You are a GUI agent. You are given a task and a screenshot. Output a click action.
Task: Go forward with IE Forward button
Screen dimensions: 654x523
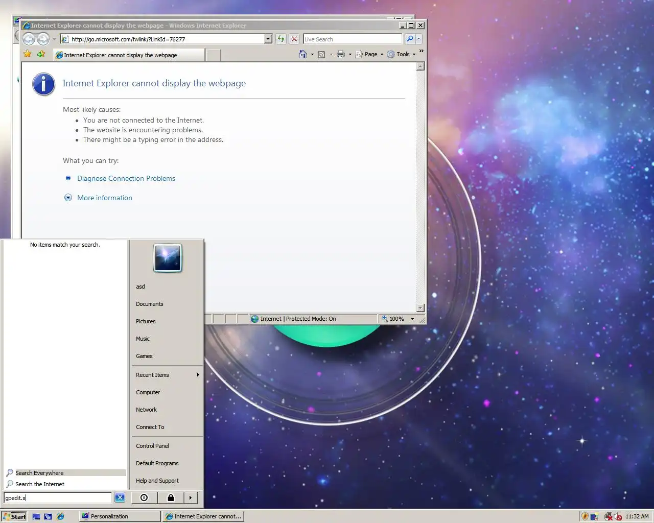tap(43, 39)
